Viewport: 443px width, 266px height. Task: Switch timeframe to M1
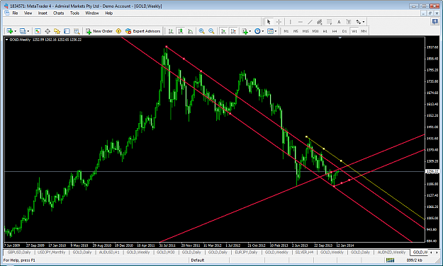pos(286,31)
